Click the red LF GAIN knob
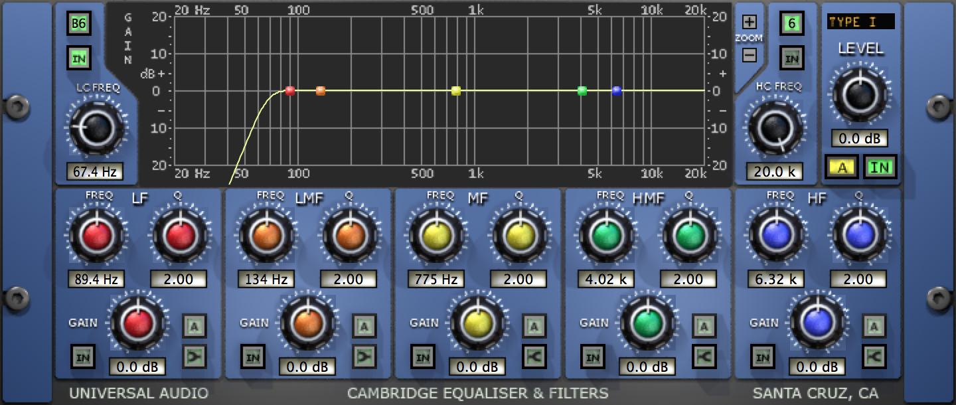 click(x=137, y=323)
